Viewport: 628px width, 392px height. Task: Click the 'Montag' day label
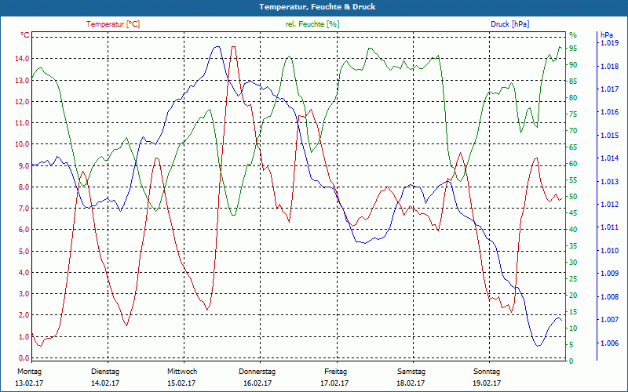point(30,371)
